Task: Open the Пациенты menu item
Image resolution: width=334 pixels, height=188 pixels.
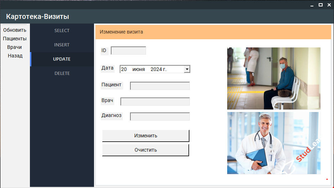Action: pos(15,39)
